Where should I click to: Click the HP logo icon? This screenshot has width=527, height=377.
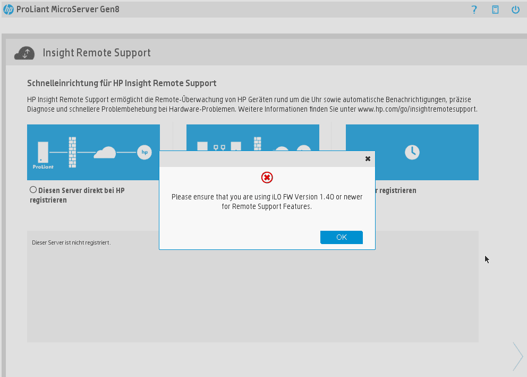[8, 10]
